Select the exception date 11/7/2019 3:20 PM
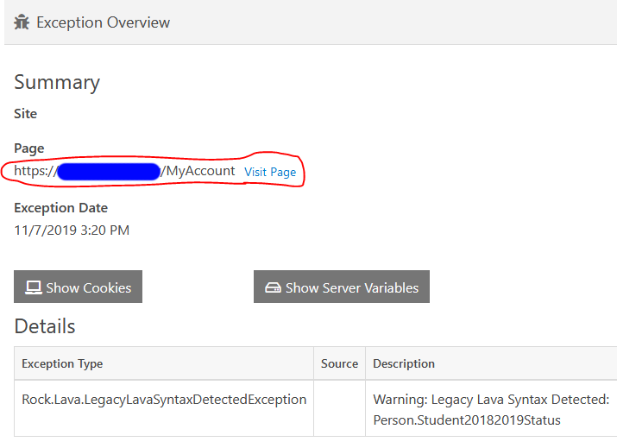 pos(72,230)
